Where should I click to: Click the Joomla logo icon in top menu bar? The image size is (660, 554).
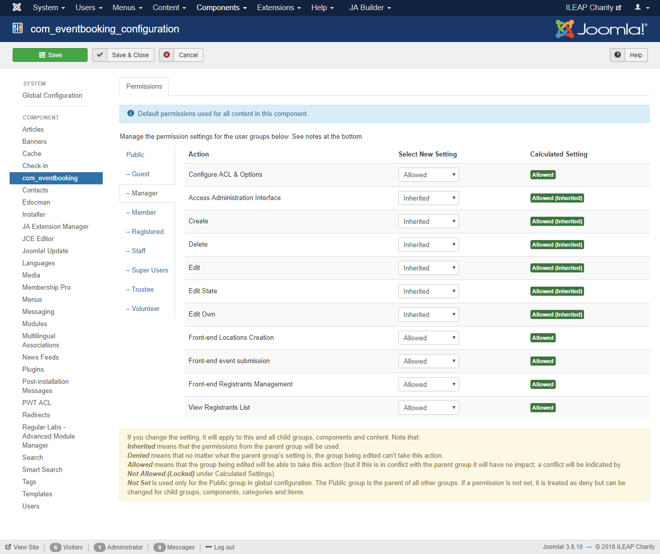point(17,7)
